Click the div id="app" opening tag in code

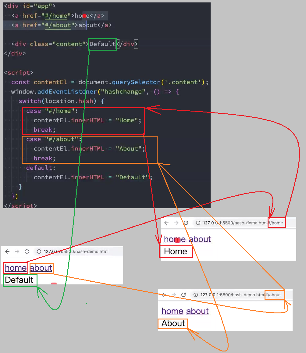(x=30, y=6)
